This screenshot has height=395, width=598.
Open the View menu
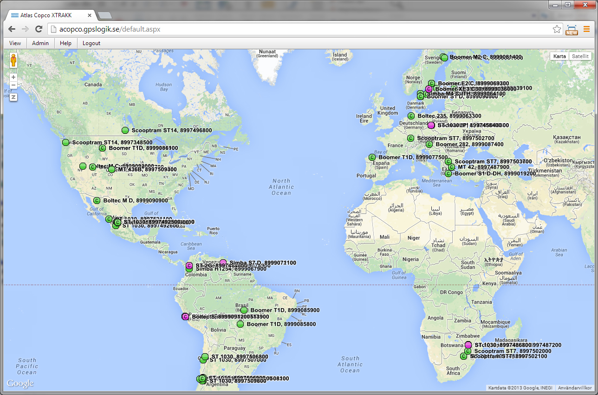[x=15, y=43]
